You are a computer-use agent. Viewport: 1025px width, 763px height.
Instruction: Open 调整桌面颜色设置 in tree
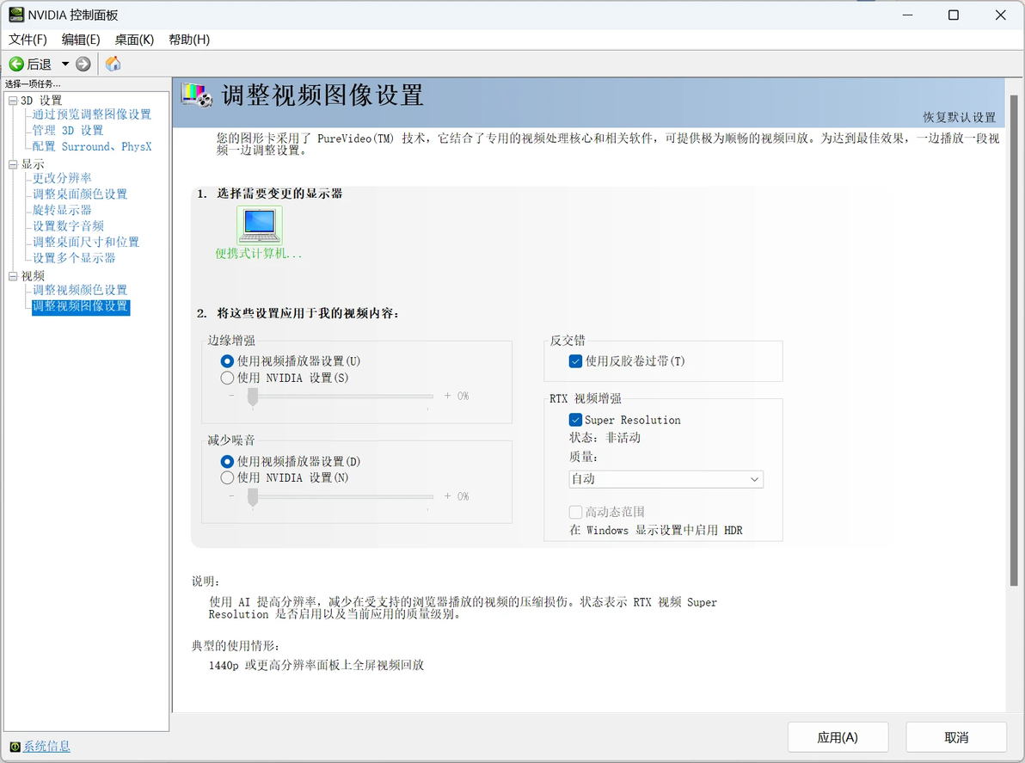(x=80, y=194)
